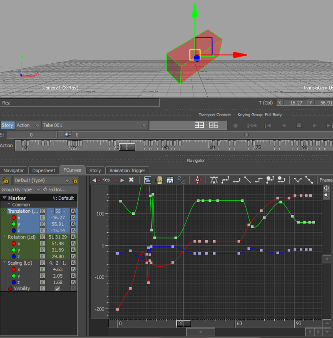333x338 pixels.
Task: Click the left yellow padlock icon
Action: tap(5, 180)
